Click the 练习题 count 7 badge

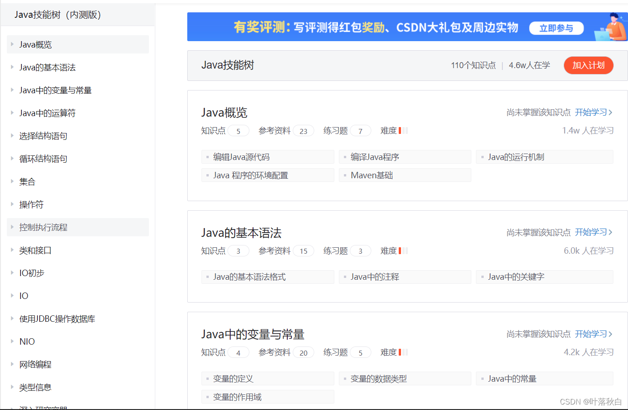coord(360,131)
